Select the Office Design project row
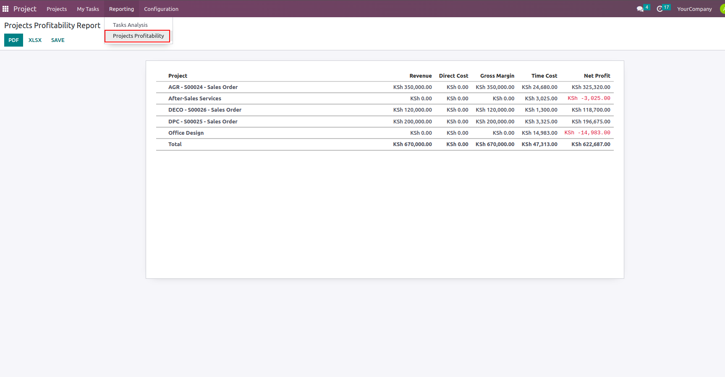This screenshot has height=377, width=725. [x=186, y=133]
